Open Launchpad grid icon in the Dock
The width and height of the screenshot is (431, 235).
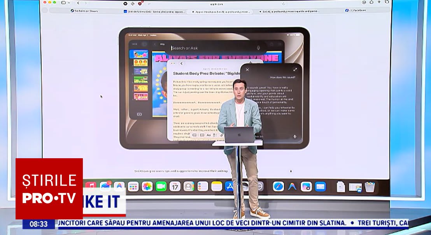(133, 187)
